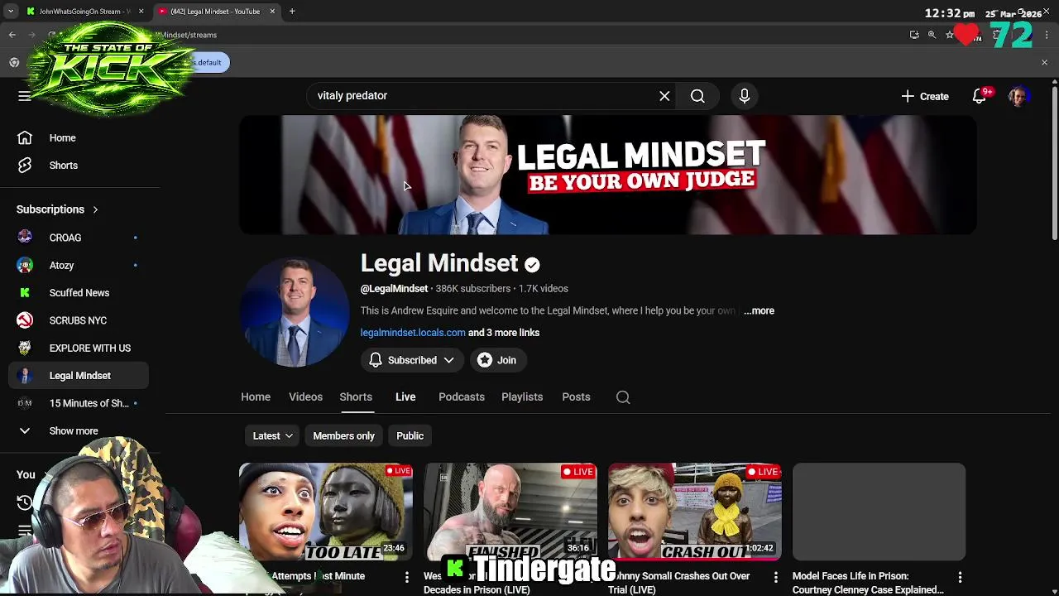Open legalmindset.locals.com link
This screenshot has width=1059, height=596.
[x=413, y=333]
